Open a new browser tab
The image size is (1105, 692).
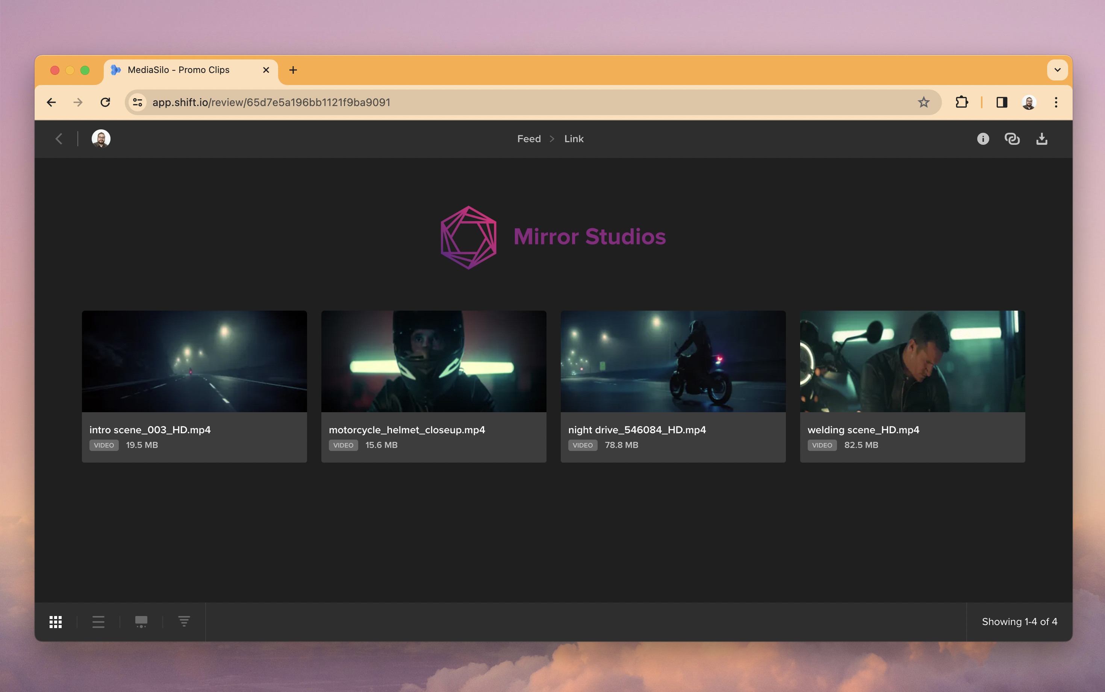tap(293, 70)
